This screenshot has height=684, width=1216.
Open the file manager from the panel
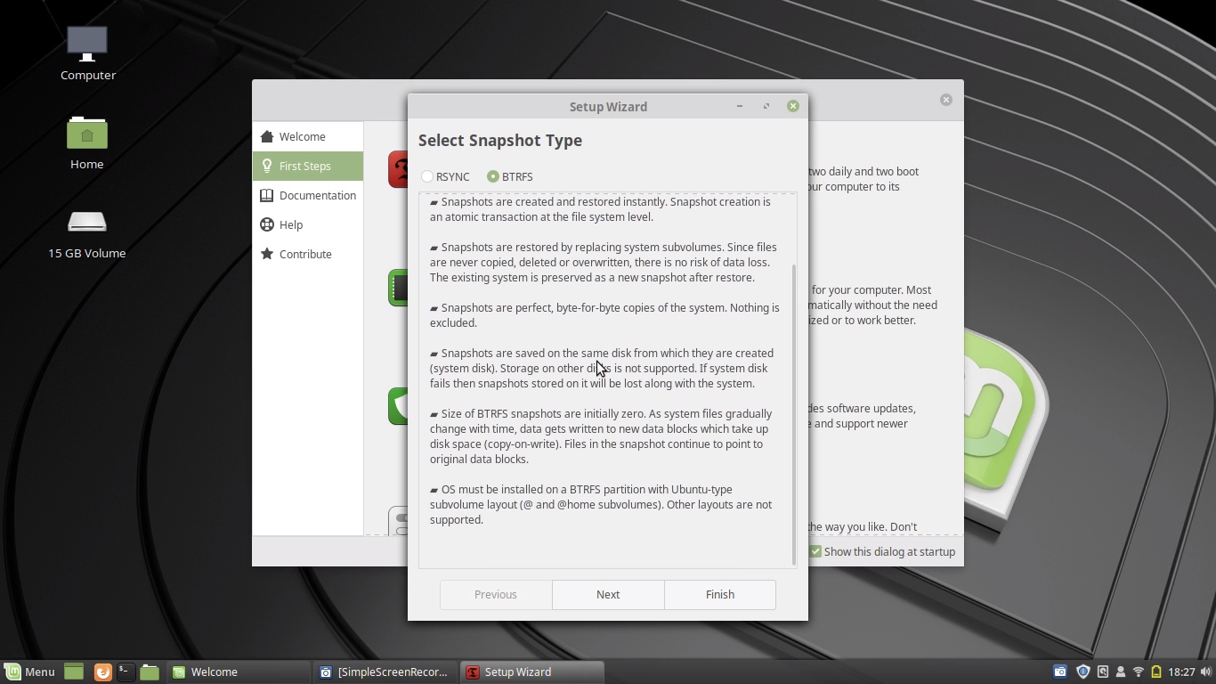[150, 672]
